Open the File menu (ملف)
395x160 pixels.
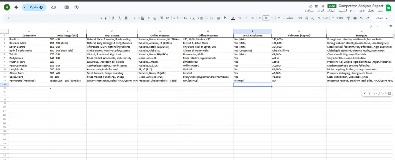pos(380,11)
